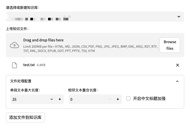
Task: Select the test.txt file name
Action: point(29,65)
